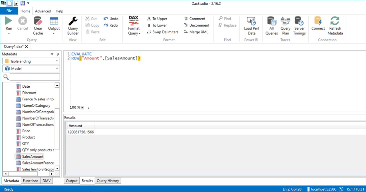Run the DAX query
The image size is (366, 192).
tap(9, 23)
